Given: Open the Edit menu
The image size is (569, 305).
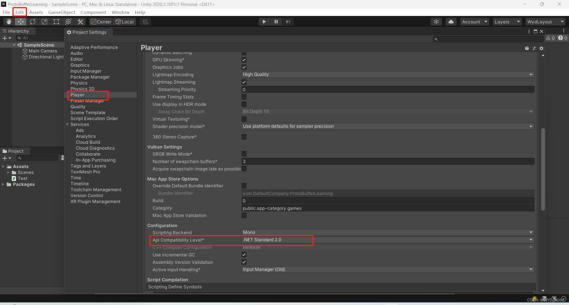Looking at the screenshot, I should tap(20, 12).
